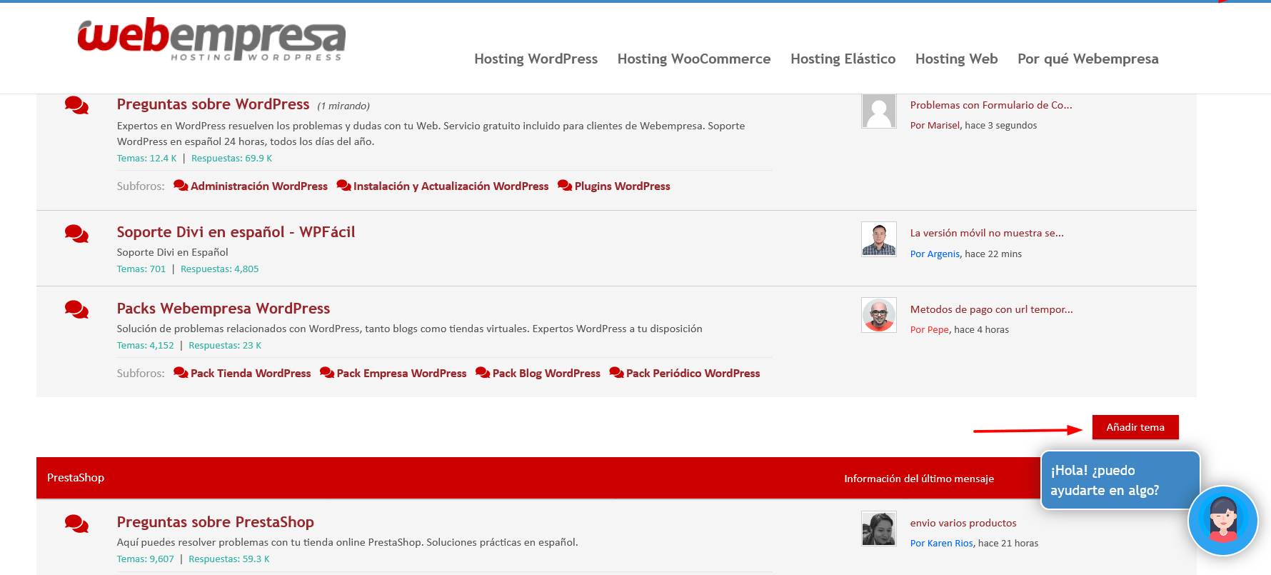Screen dimensions: 1271x575
Task: Open Packs Webempresa WordPress forum
Action: [x=223, y=309]
